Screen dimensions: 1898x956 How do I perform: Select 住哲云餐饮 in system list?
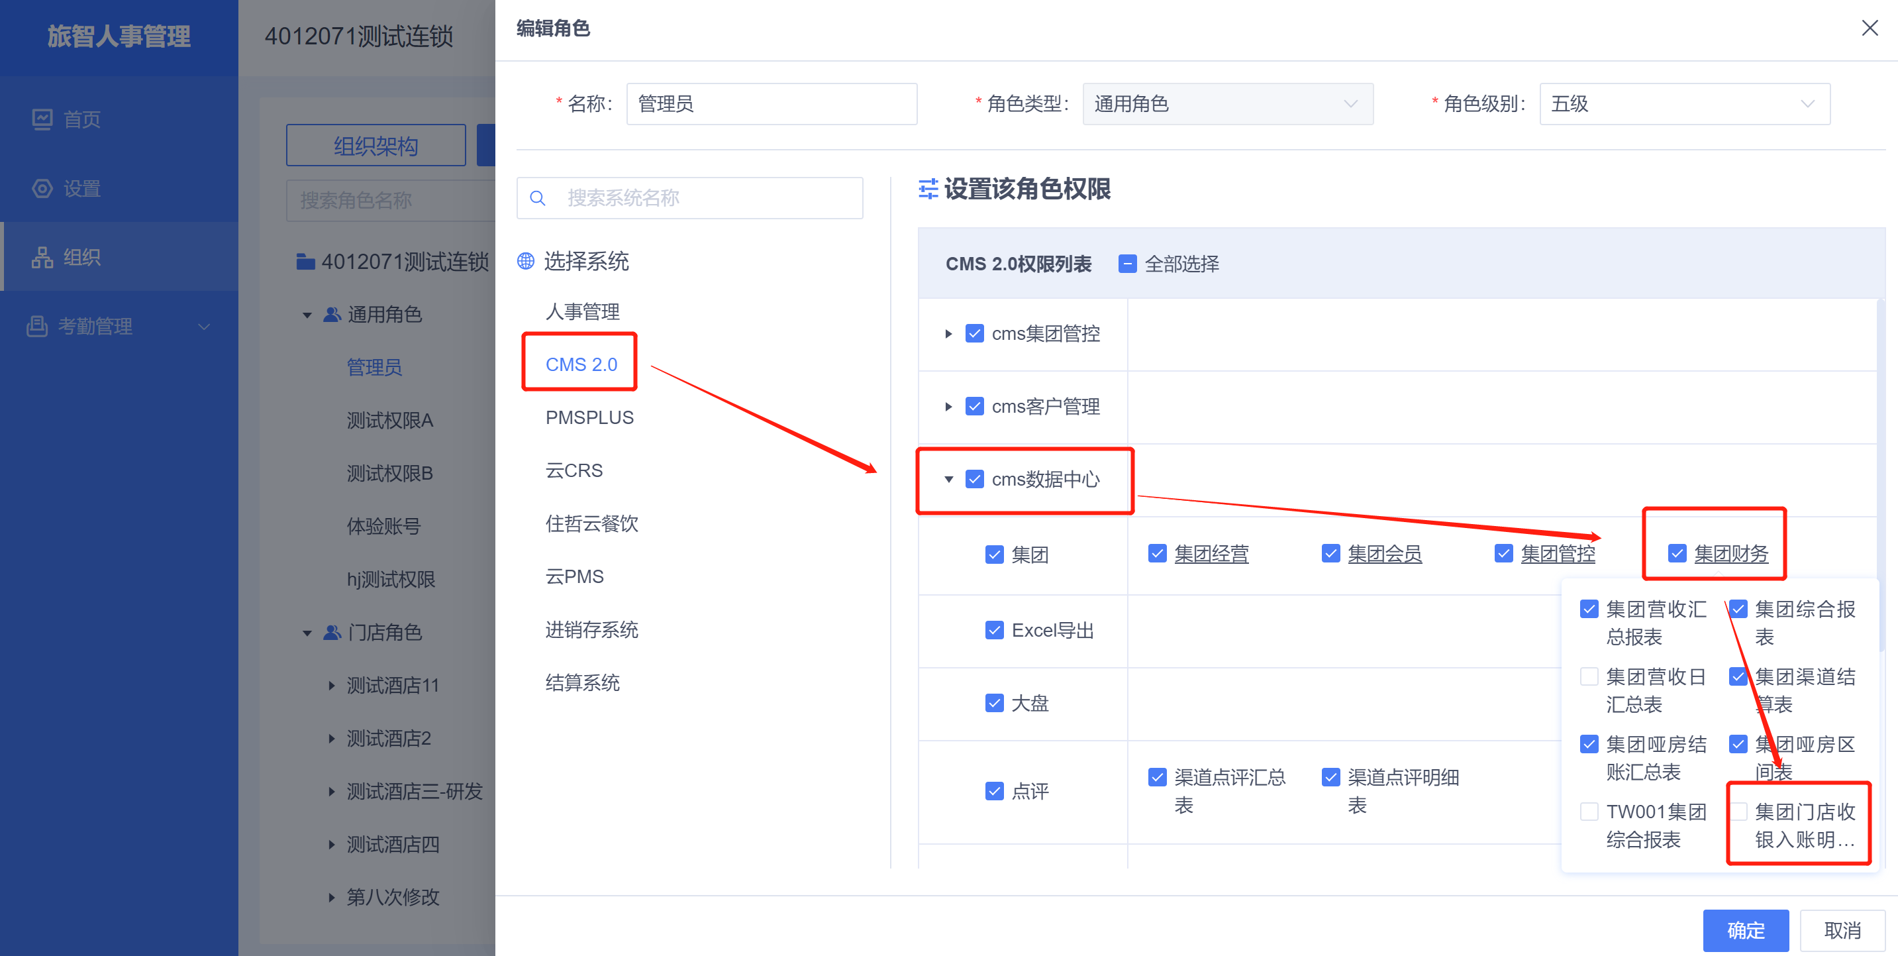coord(591,523)
